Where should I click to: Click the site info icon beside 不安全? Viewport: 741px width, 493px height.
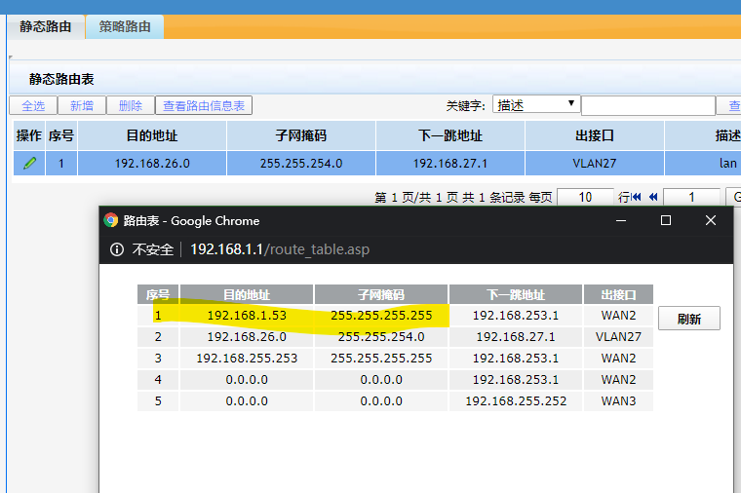(117, 249)
